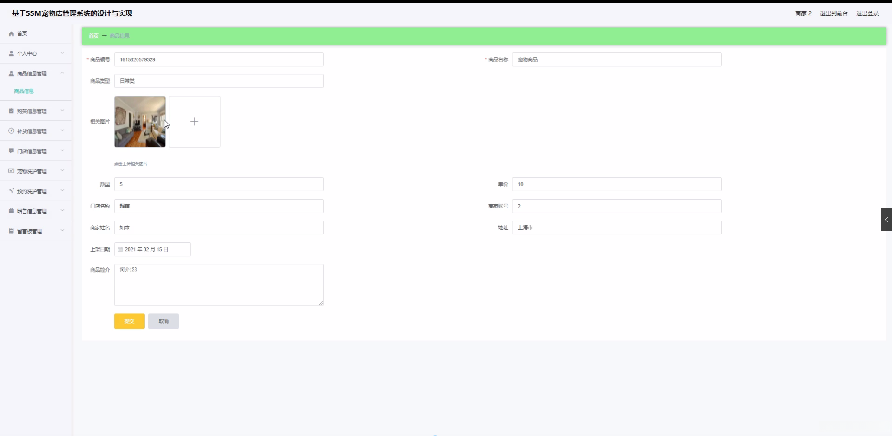
Task: Expand the 个人中心 menu chevron
Action: [62, 53]
